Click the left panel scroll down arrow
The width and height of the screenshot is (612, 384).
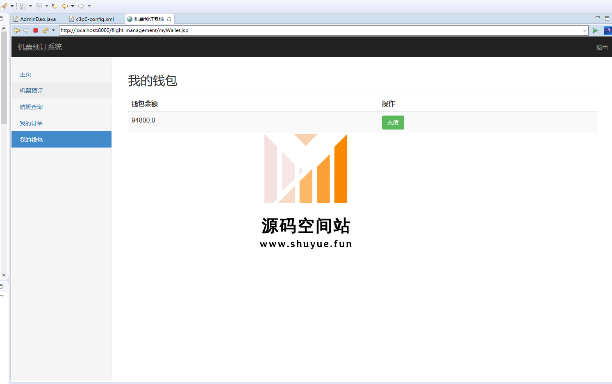coord(4,275)
